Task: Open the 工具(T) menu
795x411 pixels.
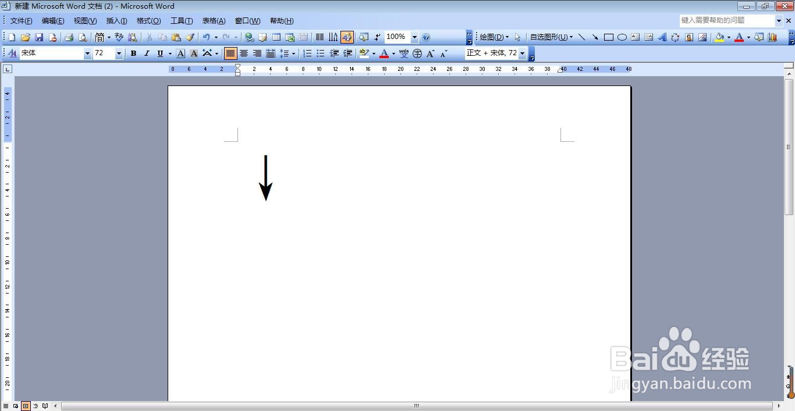Action: (182, 21)
